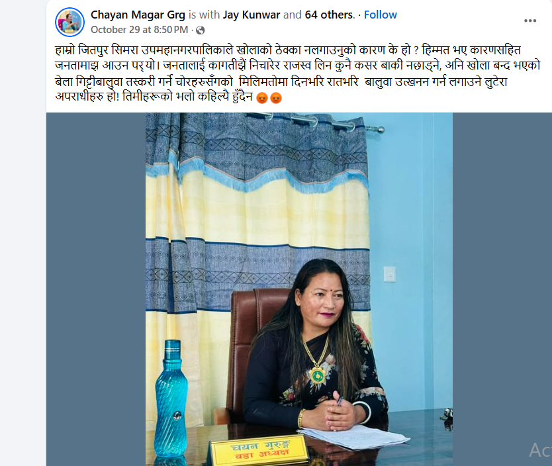Click the gray area left of photo

coord(96,289)
